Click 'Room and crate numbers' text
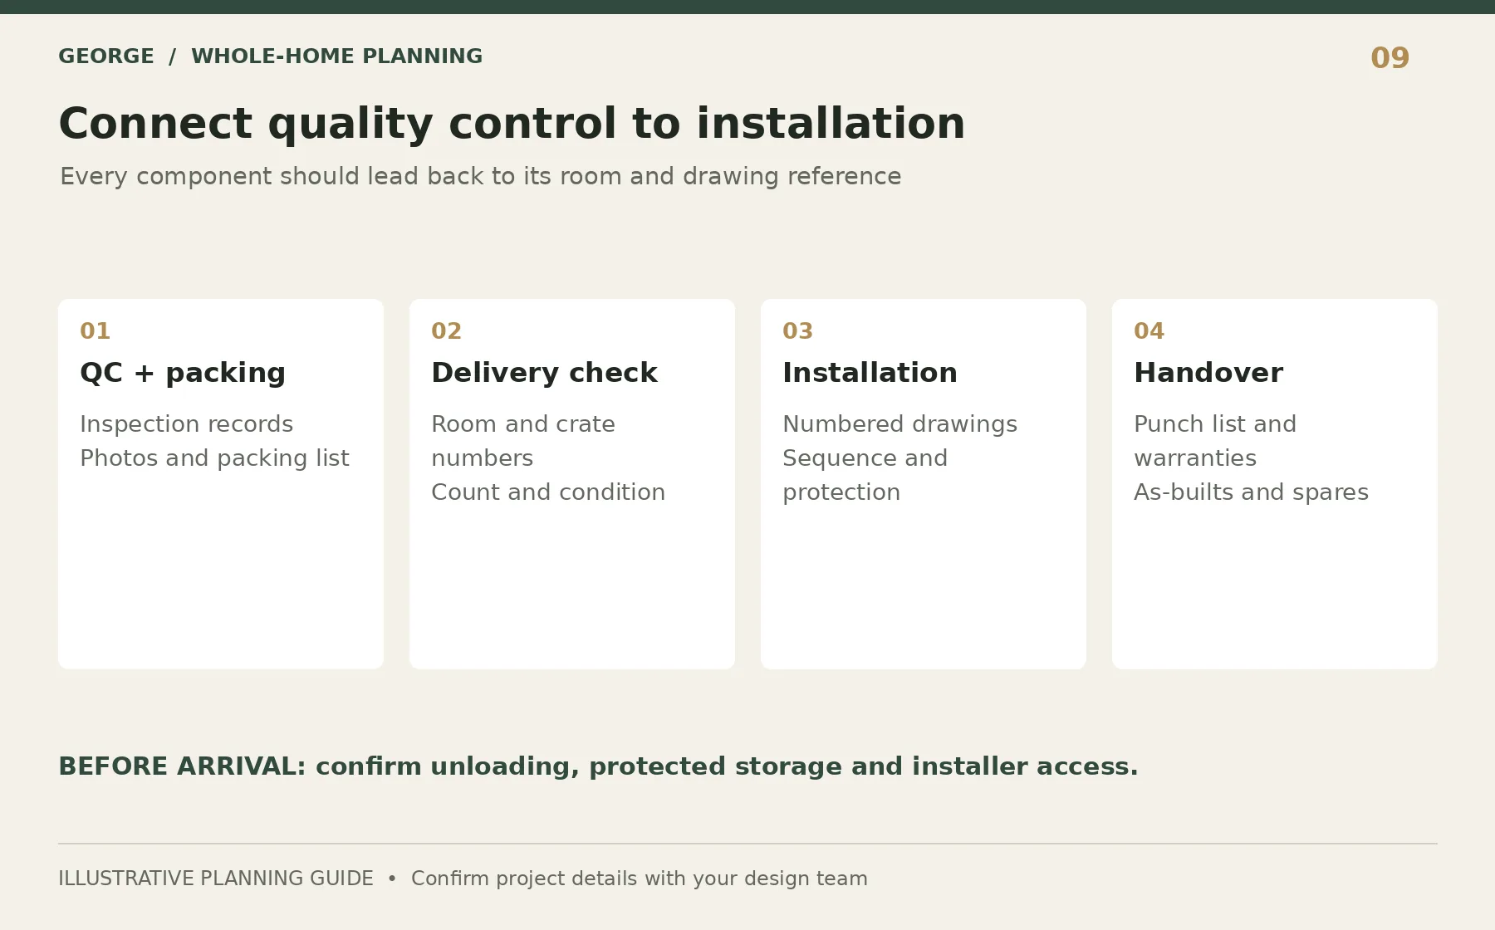The height and width of the screenshot is (930, 1495). (x=523, y=441)
